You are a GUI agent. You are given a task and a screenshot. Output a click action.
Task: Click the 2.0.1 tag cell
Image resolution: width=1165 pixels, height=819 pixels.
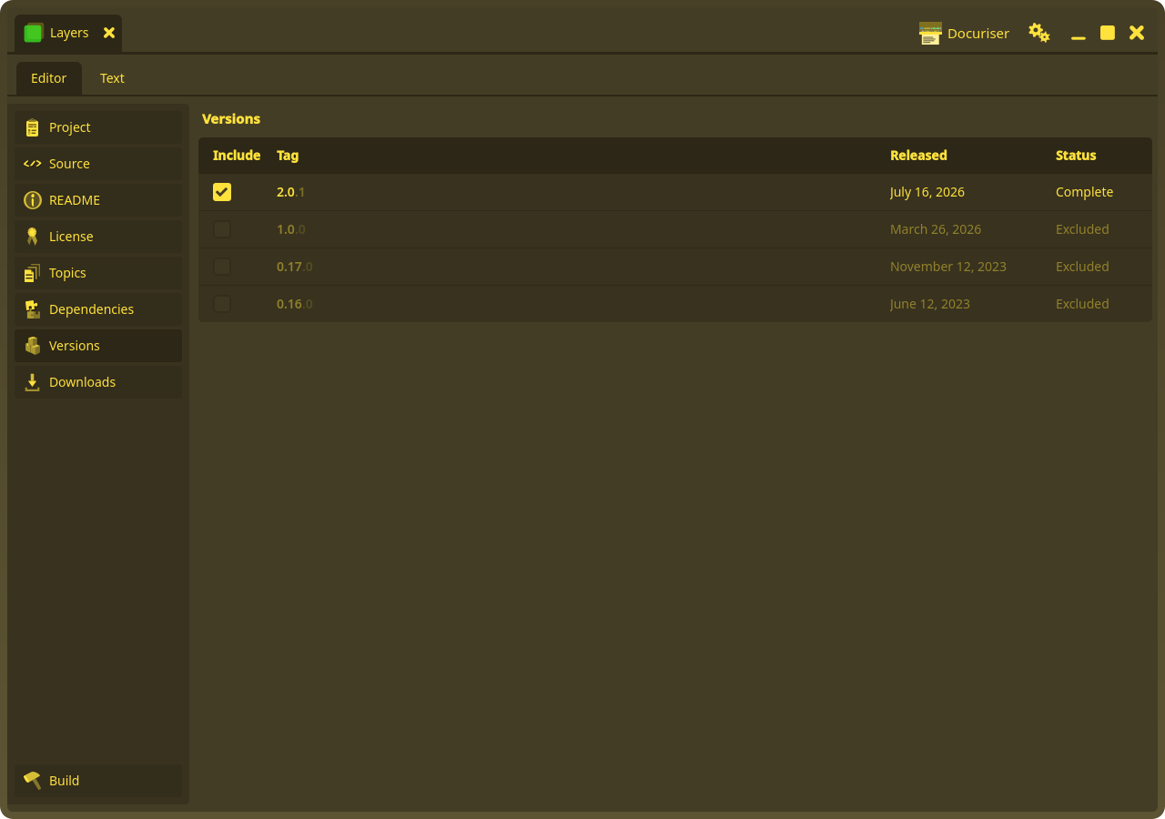pos(291,192)
